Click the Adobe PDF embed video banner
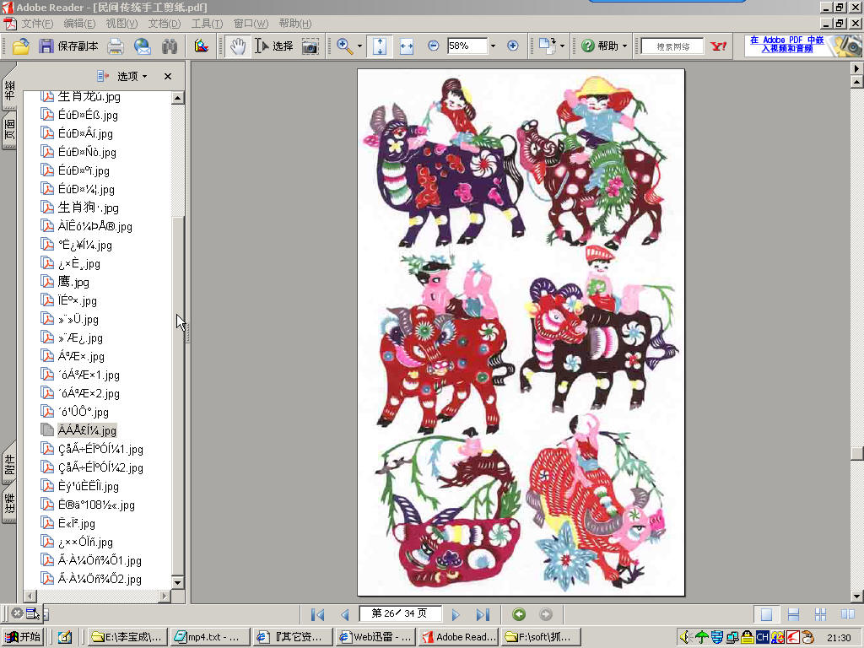Viewport: 864px width, 648px height. pos(802,46)
